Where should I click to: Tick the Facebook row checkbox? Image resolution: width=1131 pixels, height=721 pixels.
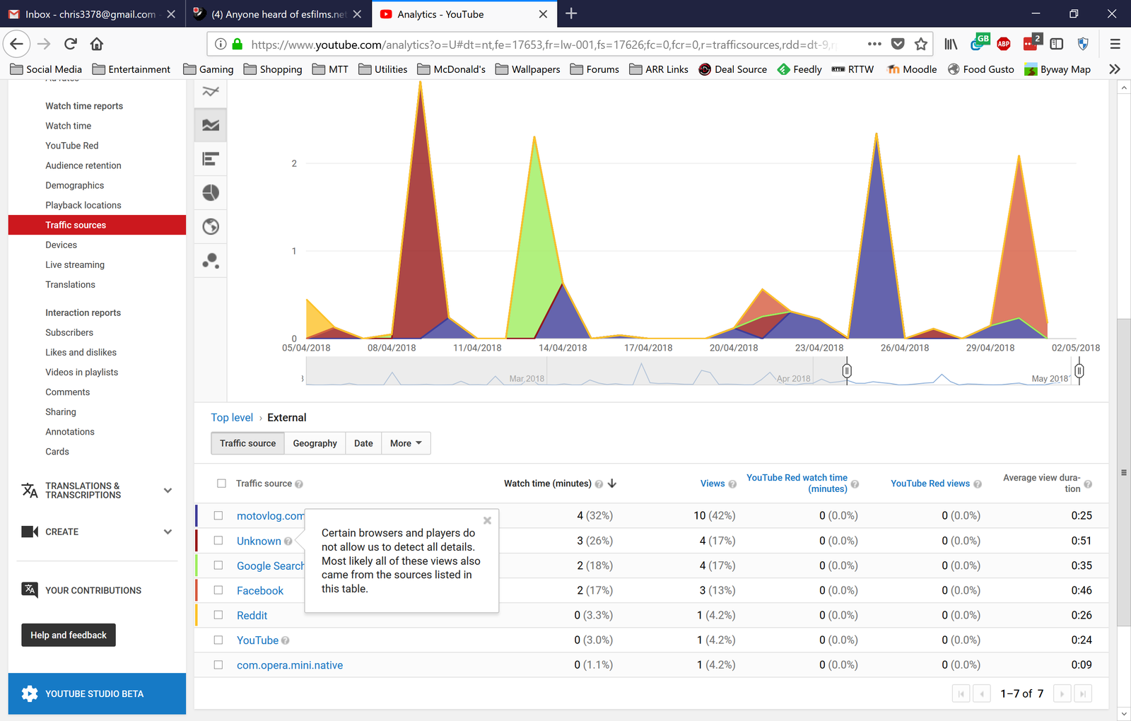(x=218, y=590)
